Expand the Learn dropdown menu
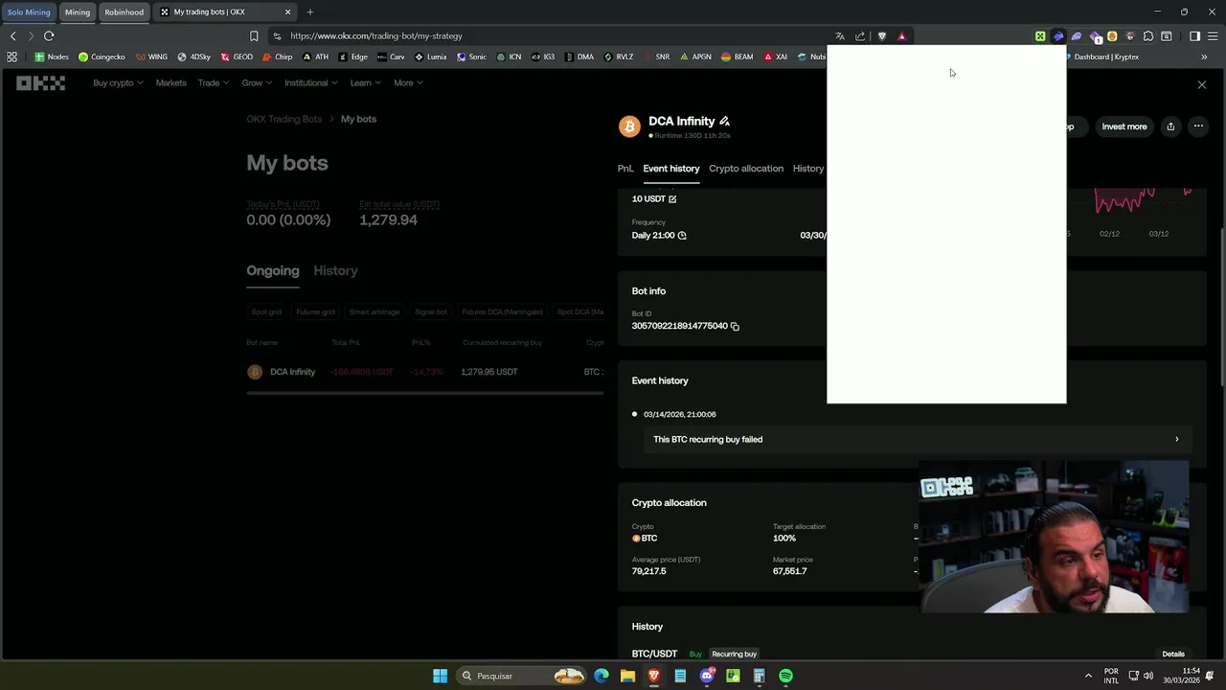Screen dimensions: 1226x690 tap(365, 83)
